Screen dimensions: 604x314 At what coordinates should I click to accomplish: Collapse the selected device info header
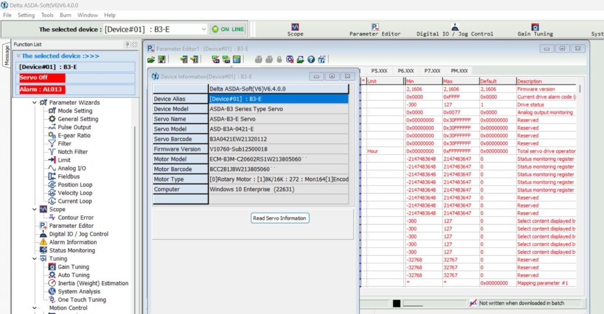coord(18,56)
